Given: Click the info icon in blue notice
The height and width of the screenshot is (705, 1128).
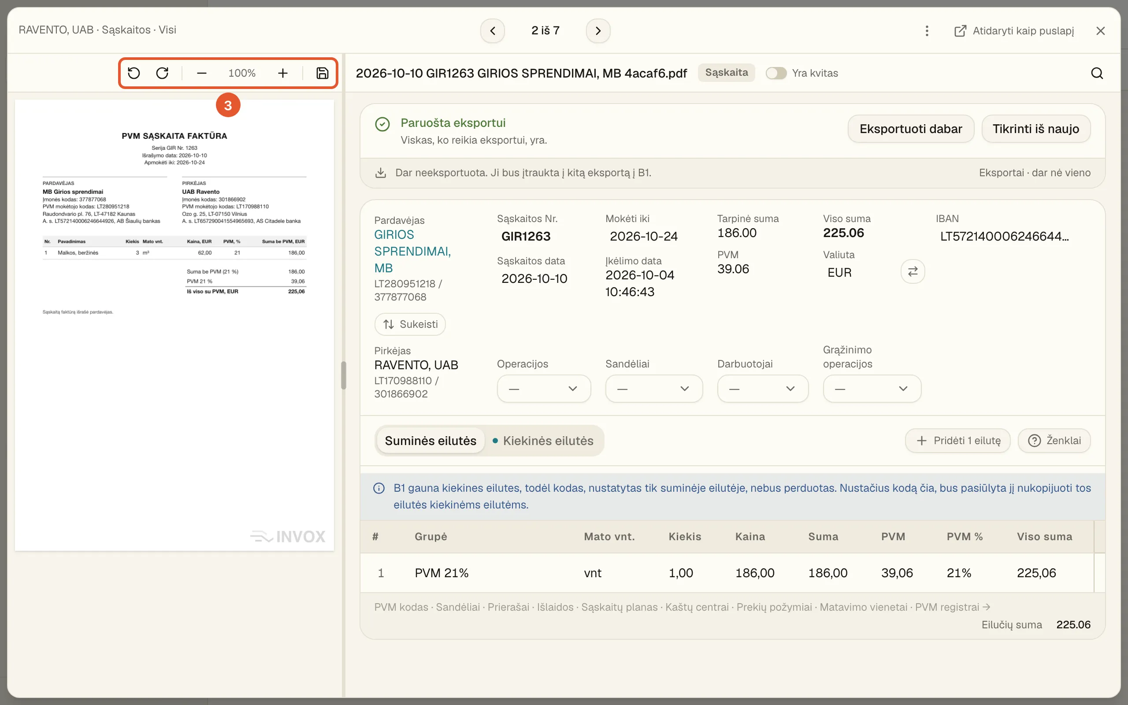Looking at the screenshot, I should pos(379,488).
